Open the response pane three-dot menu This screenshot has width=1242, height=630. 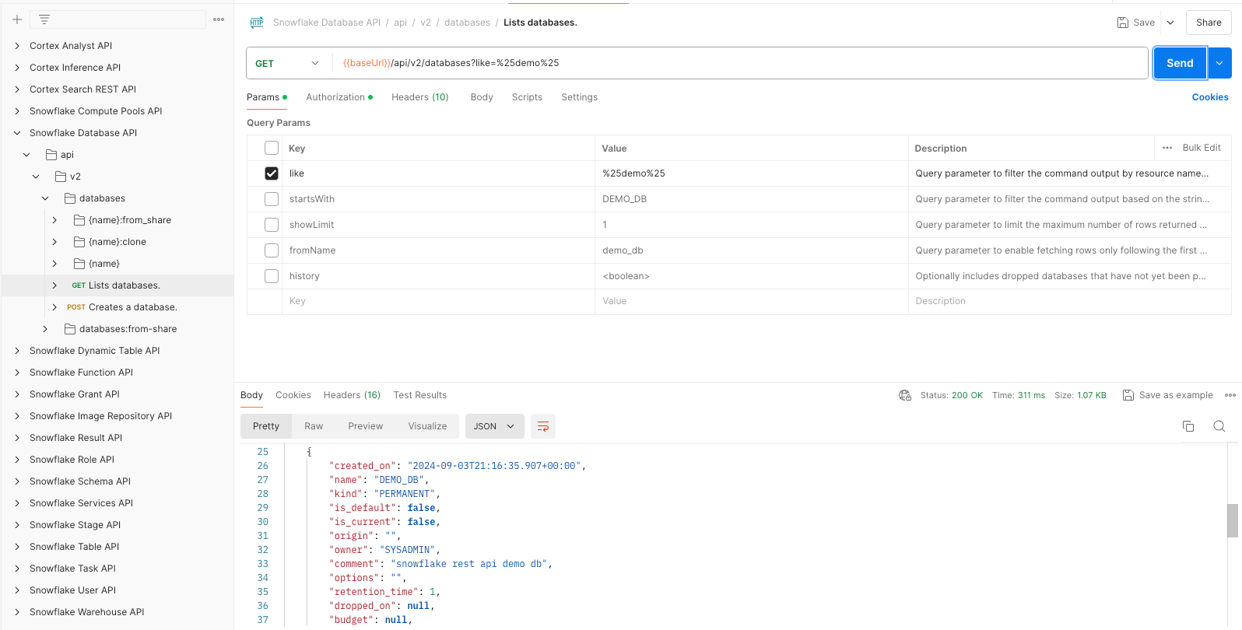coord(1230,395)
